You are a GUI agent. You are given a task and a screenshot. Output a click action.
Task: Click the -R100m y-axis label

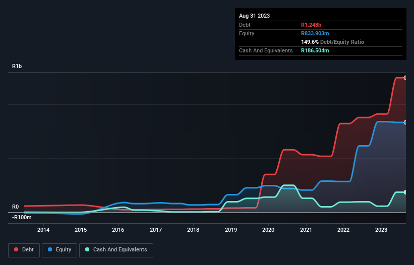(x=22, y=217)
